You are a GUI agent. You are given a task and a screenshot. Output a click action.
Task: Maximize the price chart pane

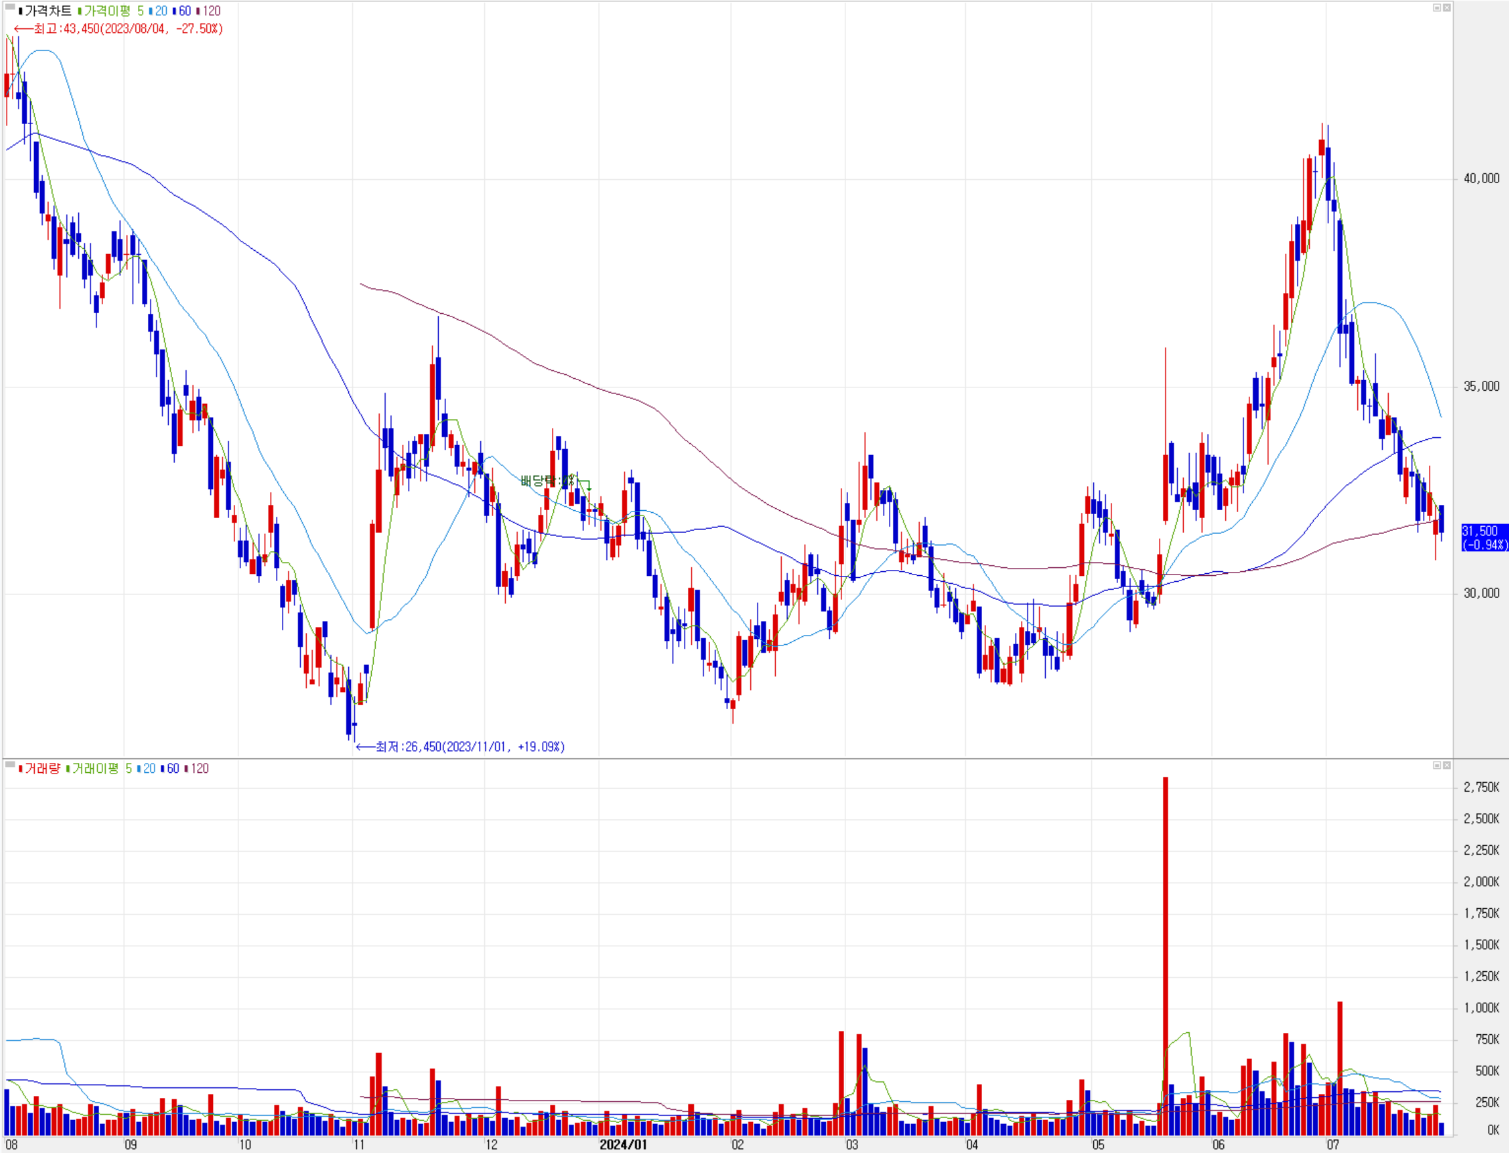1436,7
